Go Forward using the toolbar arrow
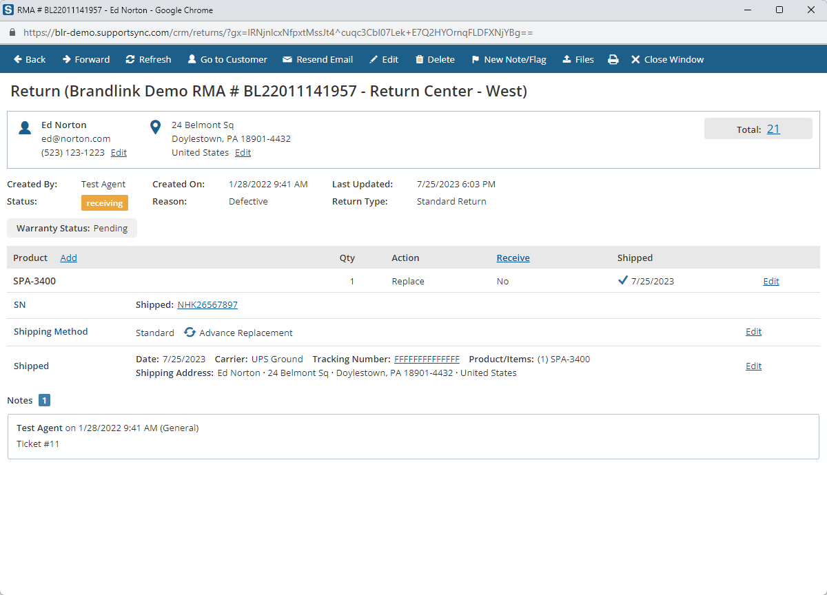The height and width of the screenshot is (595, 827). (x=86, y=60)
